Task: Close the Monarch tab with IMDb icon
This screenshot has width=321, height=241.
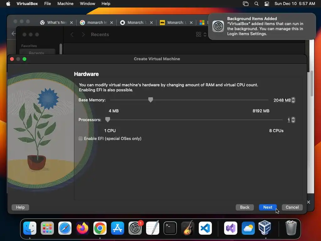Action: (191, 23)
